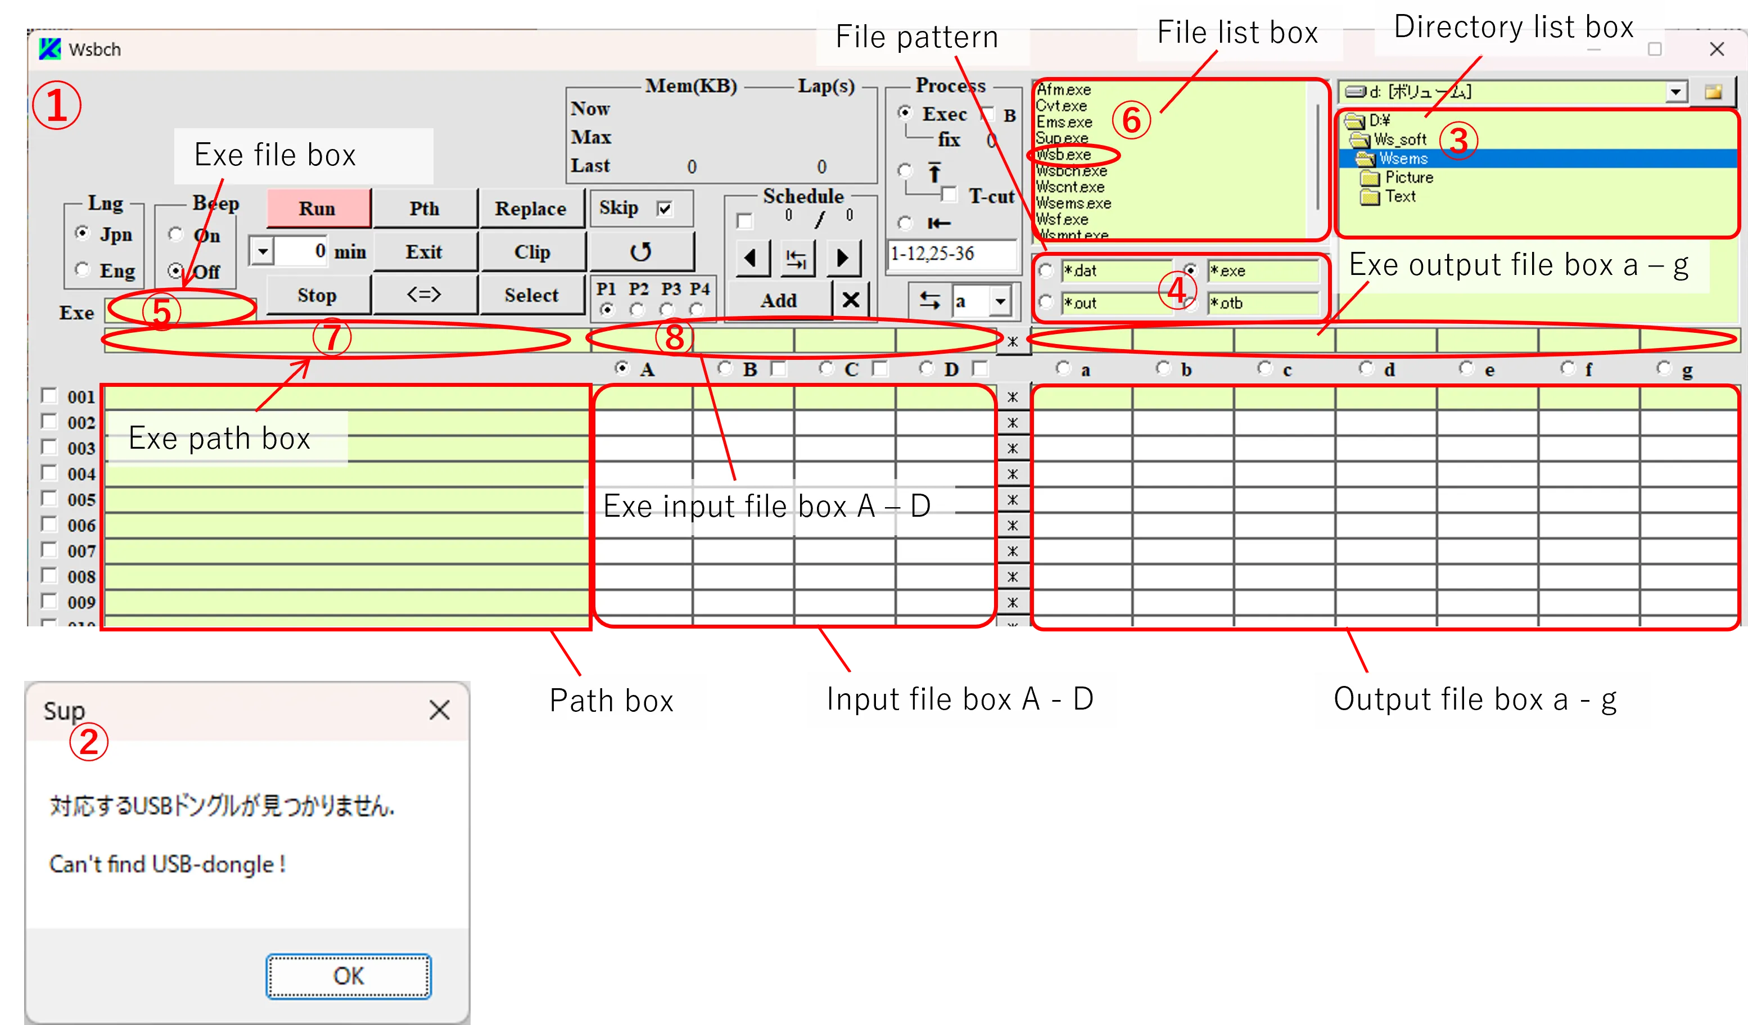This screenshot has width=1748, height=1025.
Task: Click the asterisk button in row 001
Action: coord(1012,398)
